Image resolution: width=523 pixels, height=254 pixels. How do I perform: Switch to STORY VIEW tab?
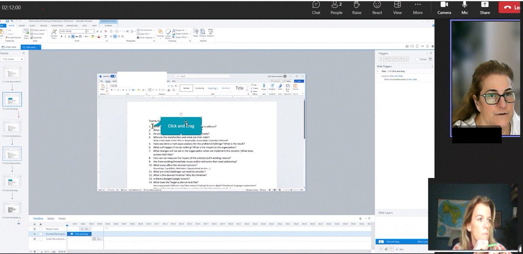(x=9, y=47)
